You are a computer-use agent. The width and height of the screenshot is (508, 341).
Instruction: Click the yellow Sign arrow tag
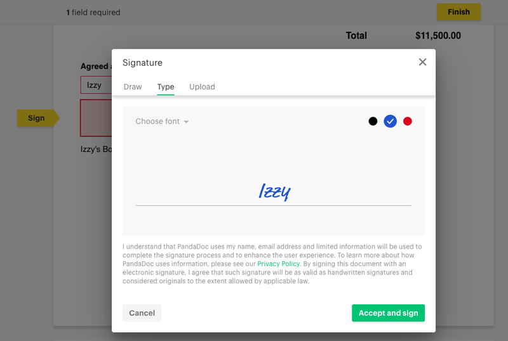pos(38,118)
